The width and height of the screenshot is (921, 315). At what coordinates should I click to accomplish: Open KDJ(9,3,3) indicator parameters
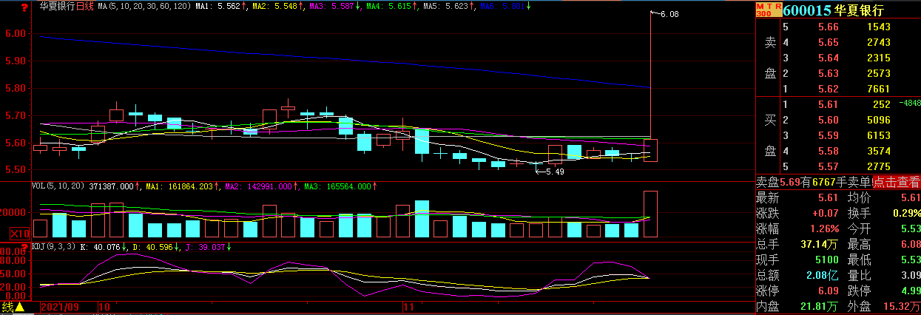(53, 246)
